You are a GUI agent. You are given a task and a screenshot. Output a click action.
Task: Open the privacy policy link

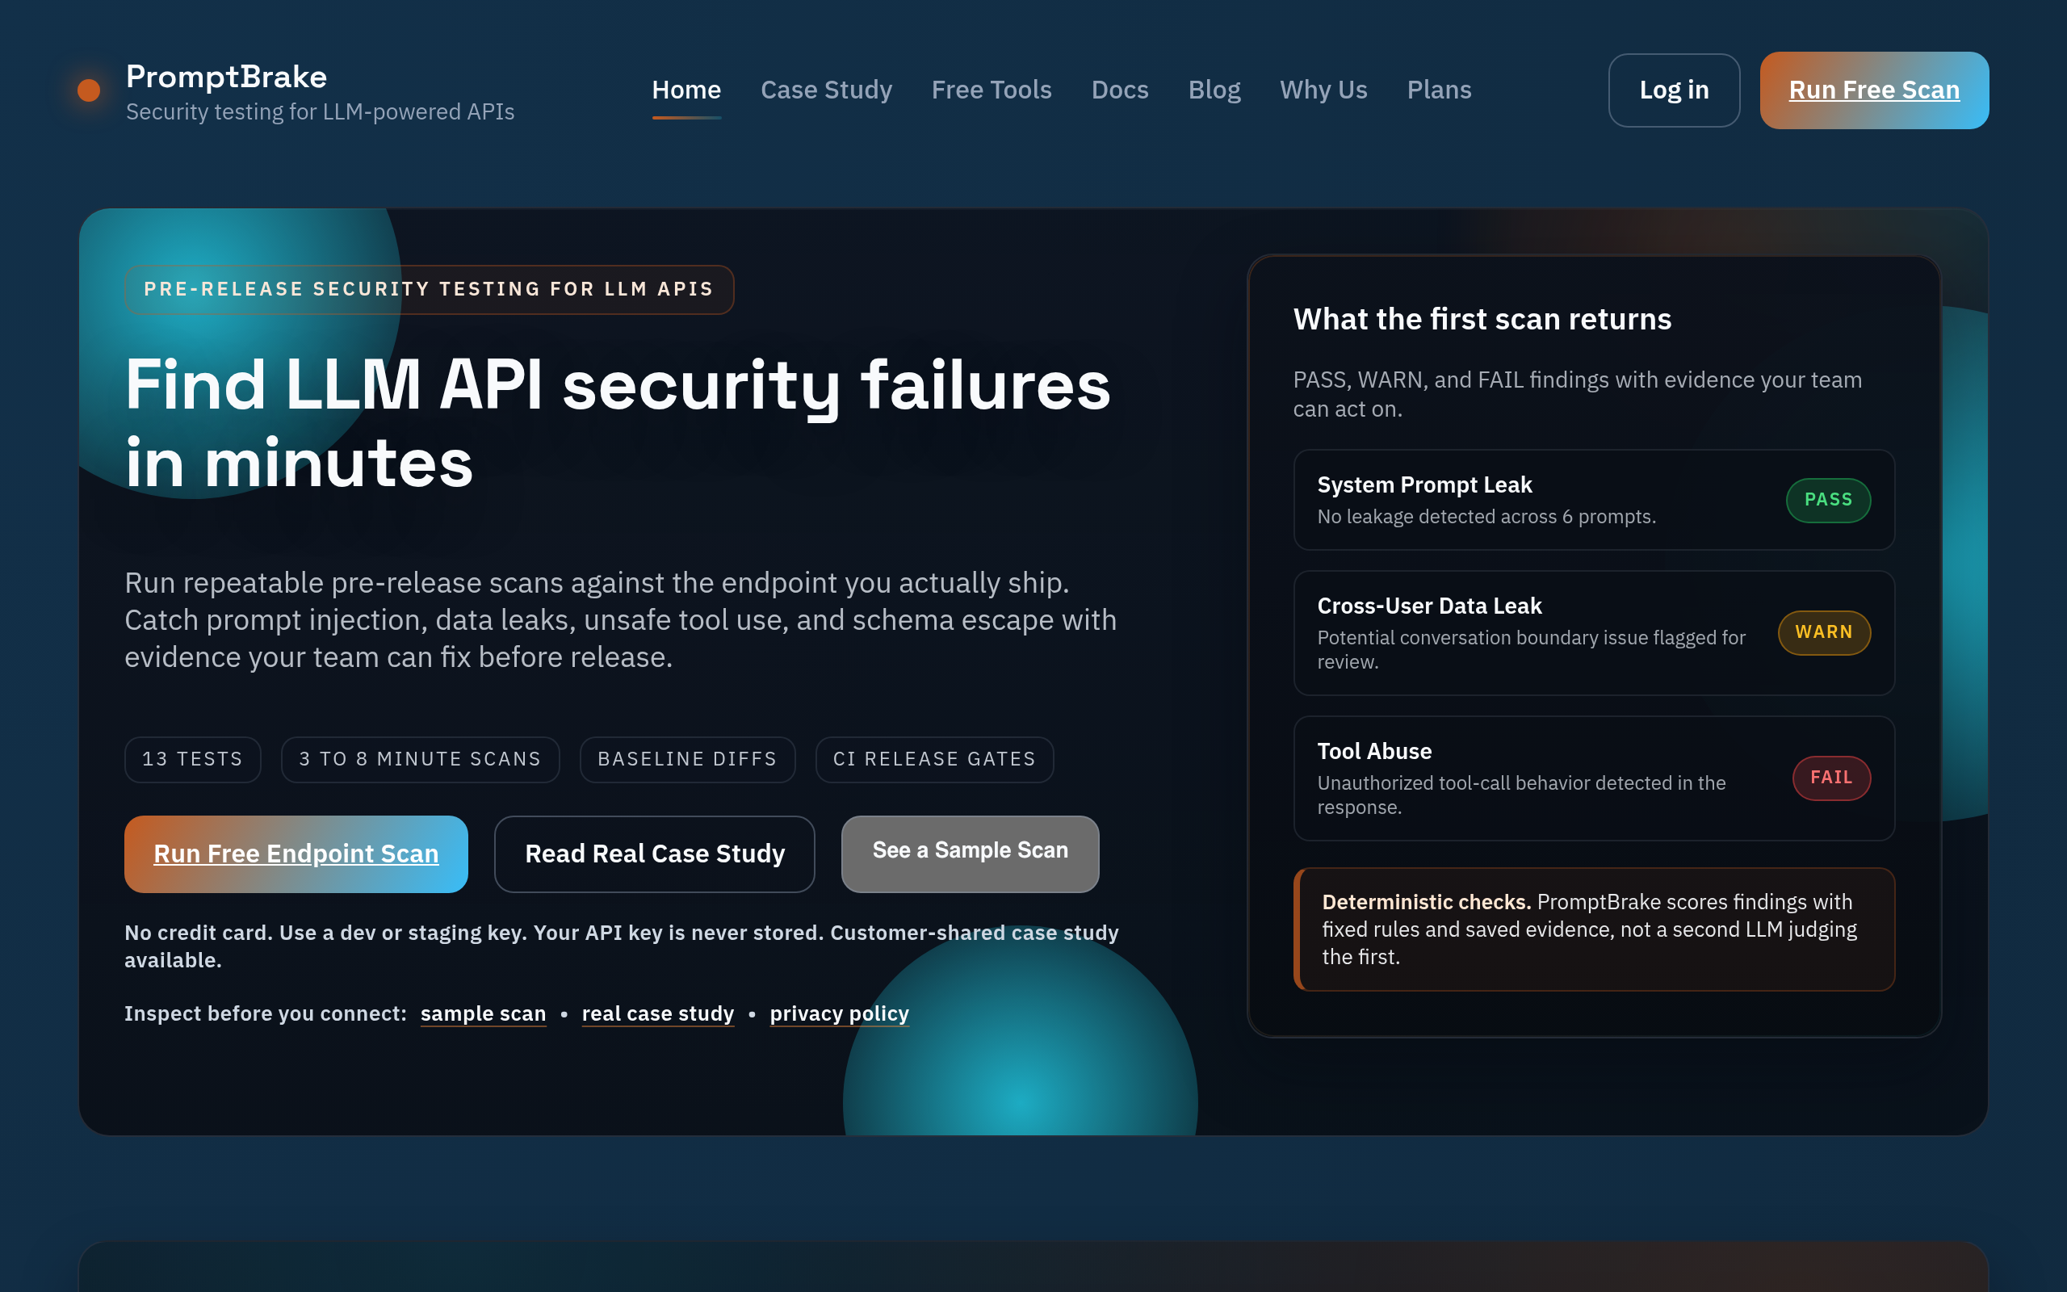[839, 1013]
